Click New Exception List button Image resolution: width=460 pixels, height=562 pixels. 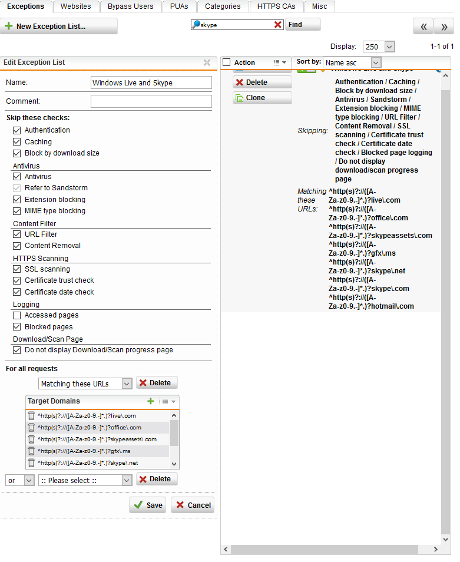[59, 27]
